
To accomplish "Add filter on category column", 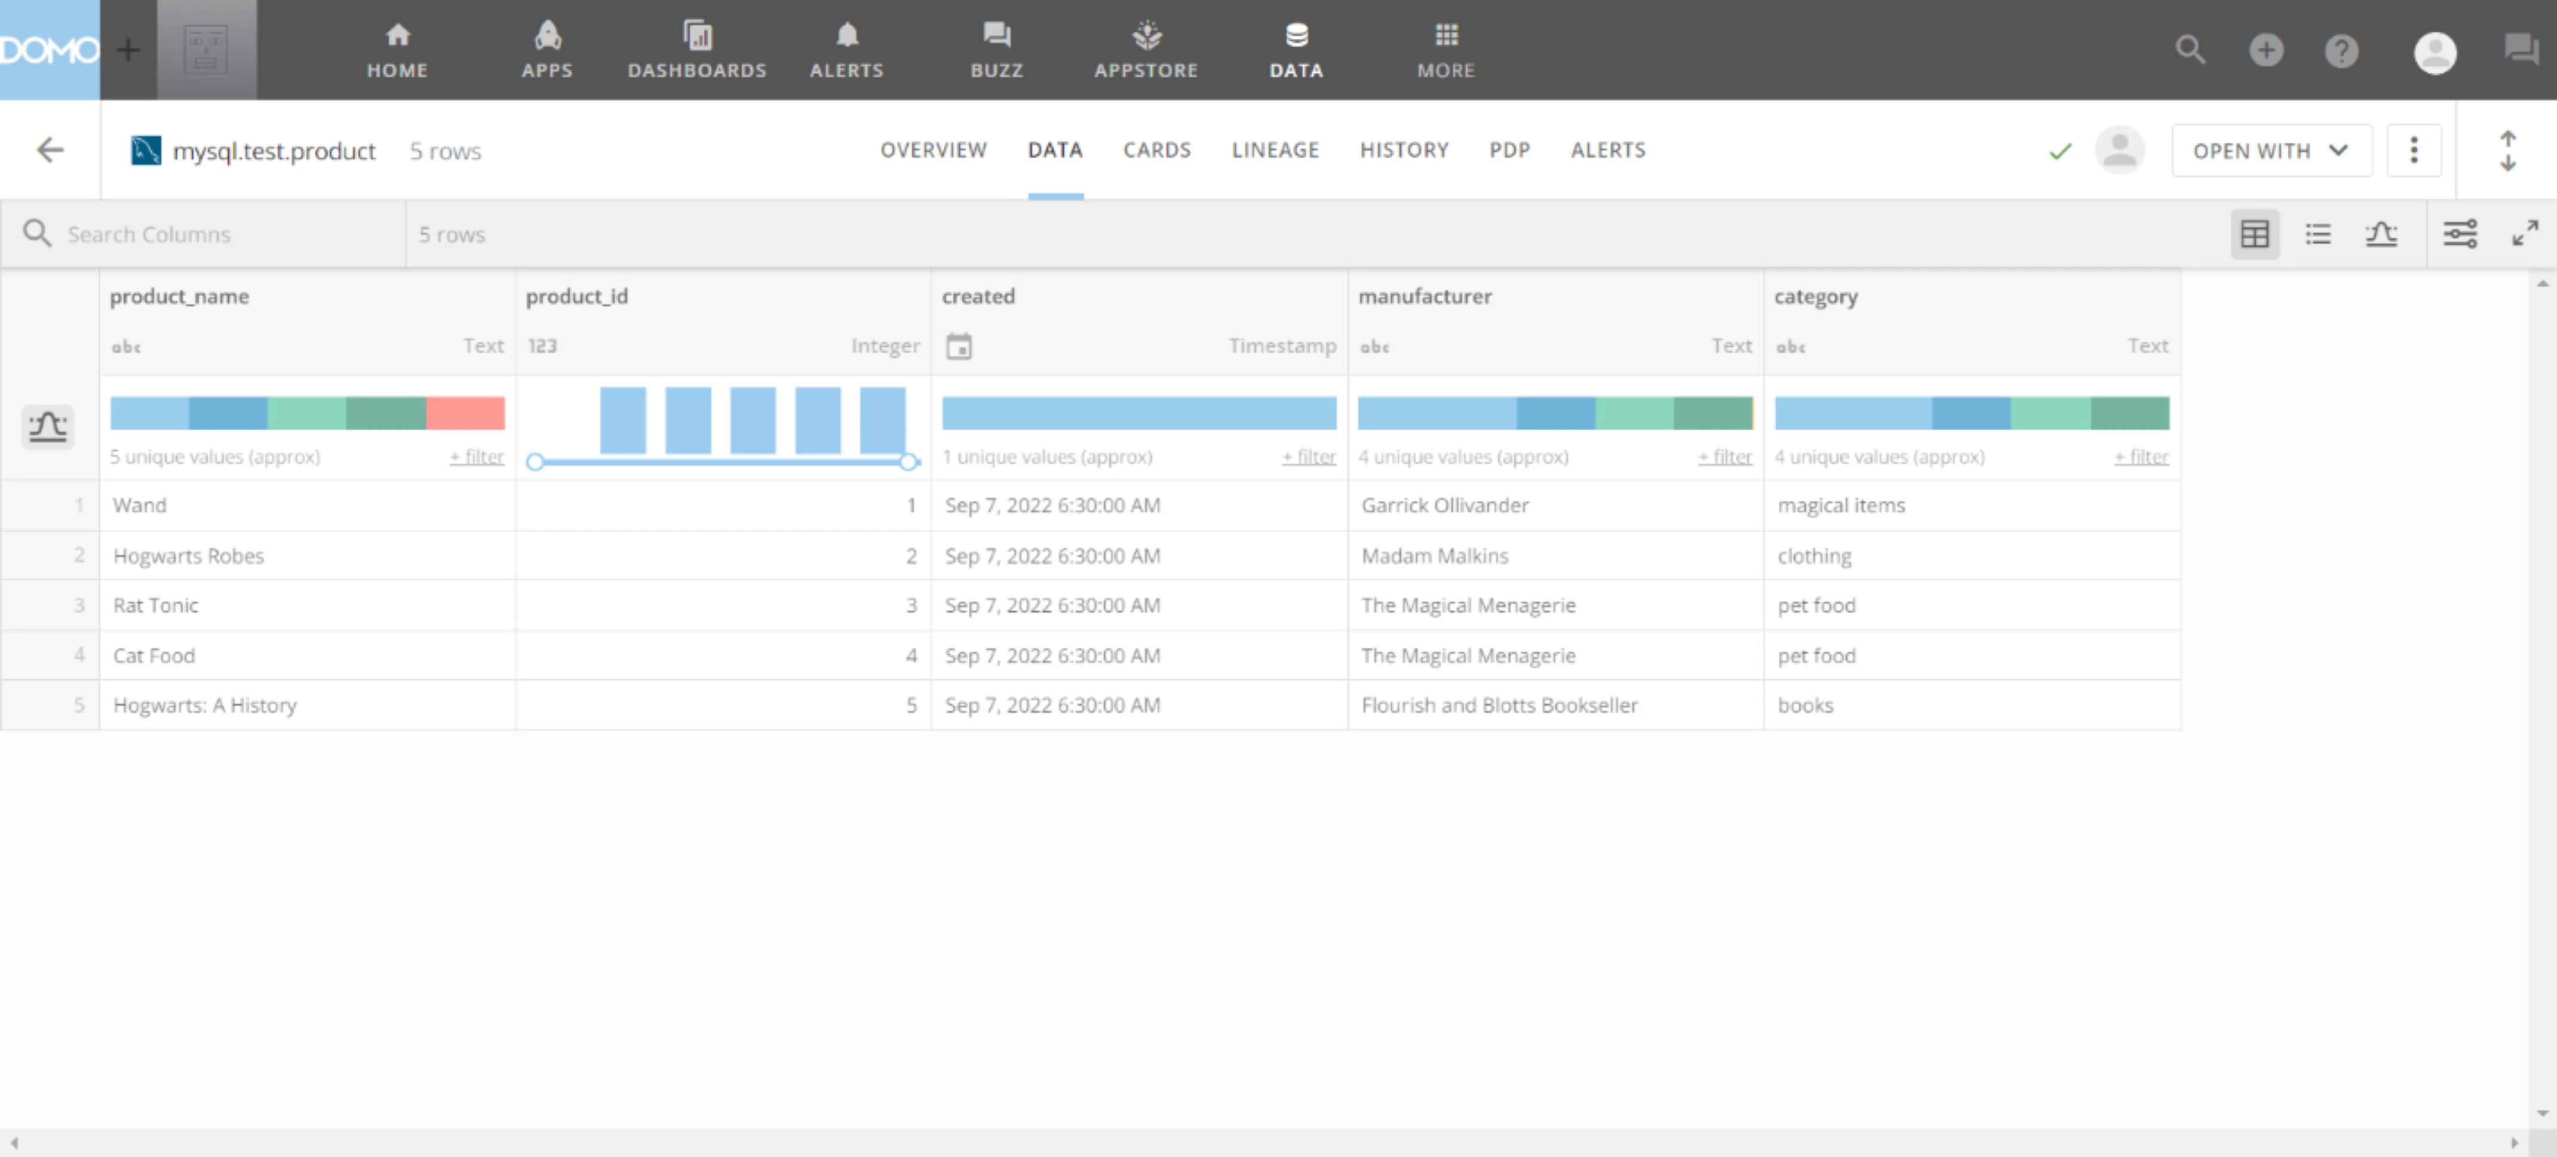I will point(2141,457).
